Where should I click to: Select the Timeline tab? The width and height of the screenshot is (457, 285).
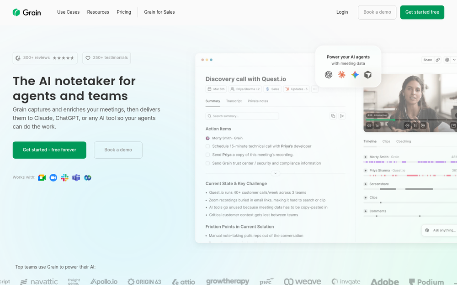[x=370, y=141]
